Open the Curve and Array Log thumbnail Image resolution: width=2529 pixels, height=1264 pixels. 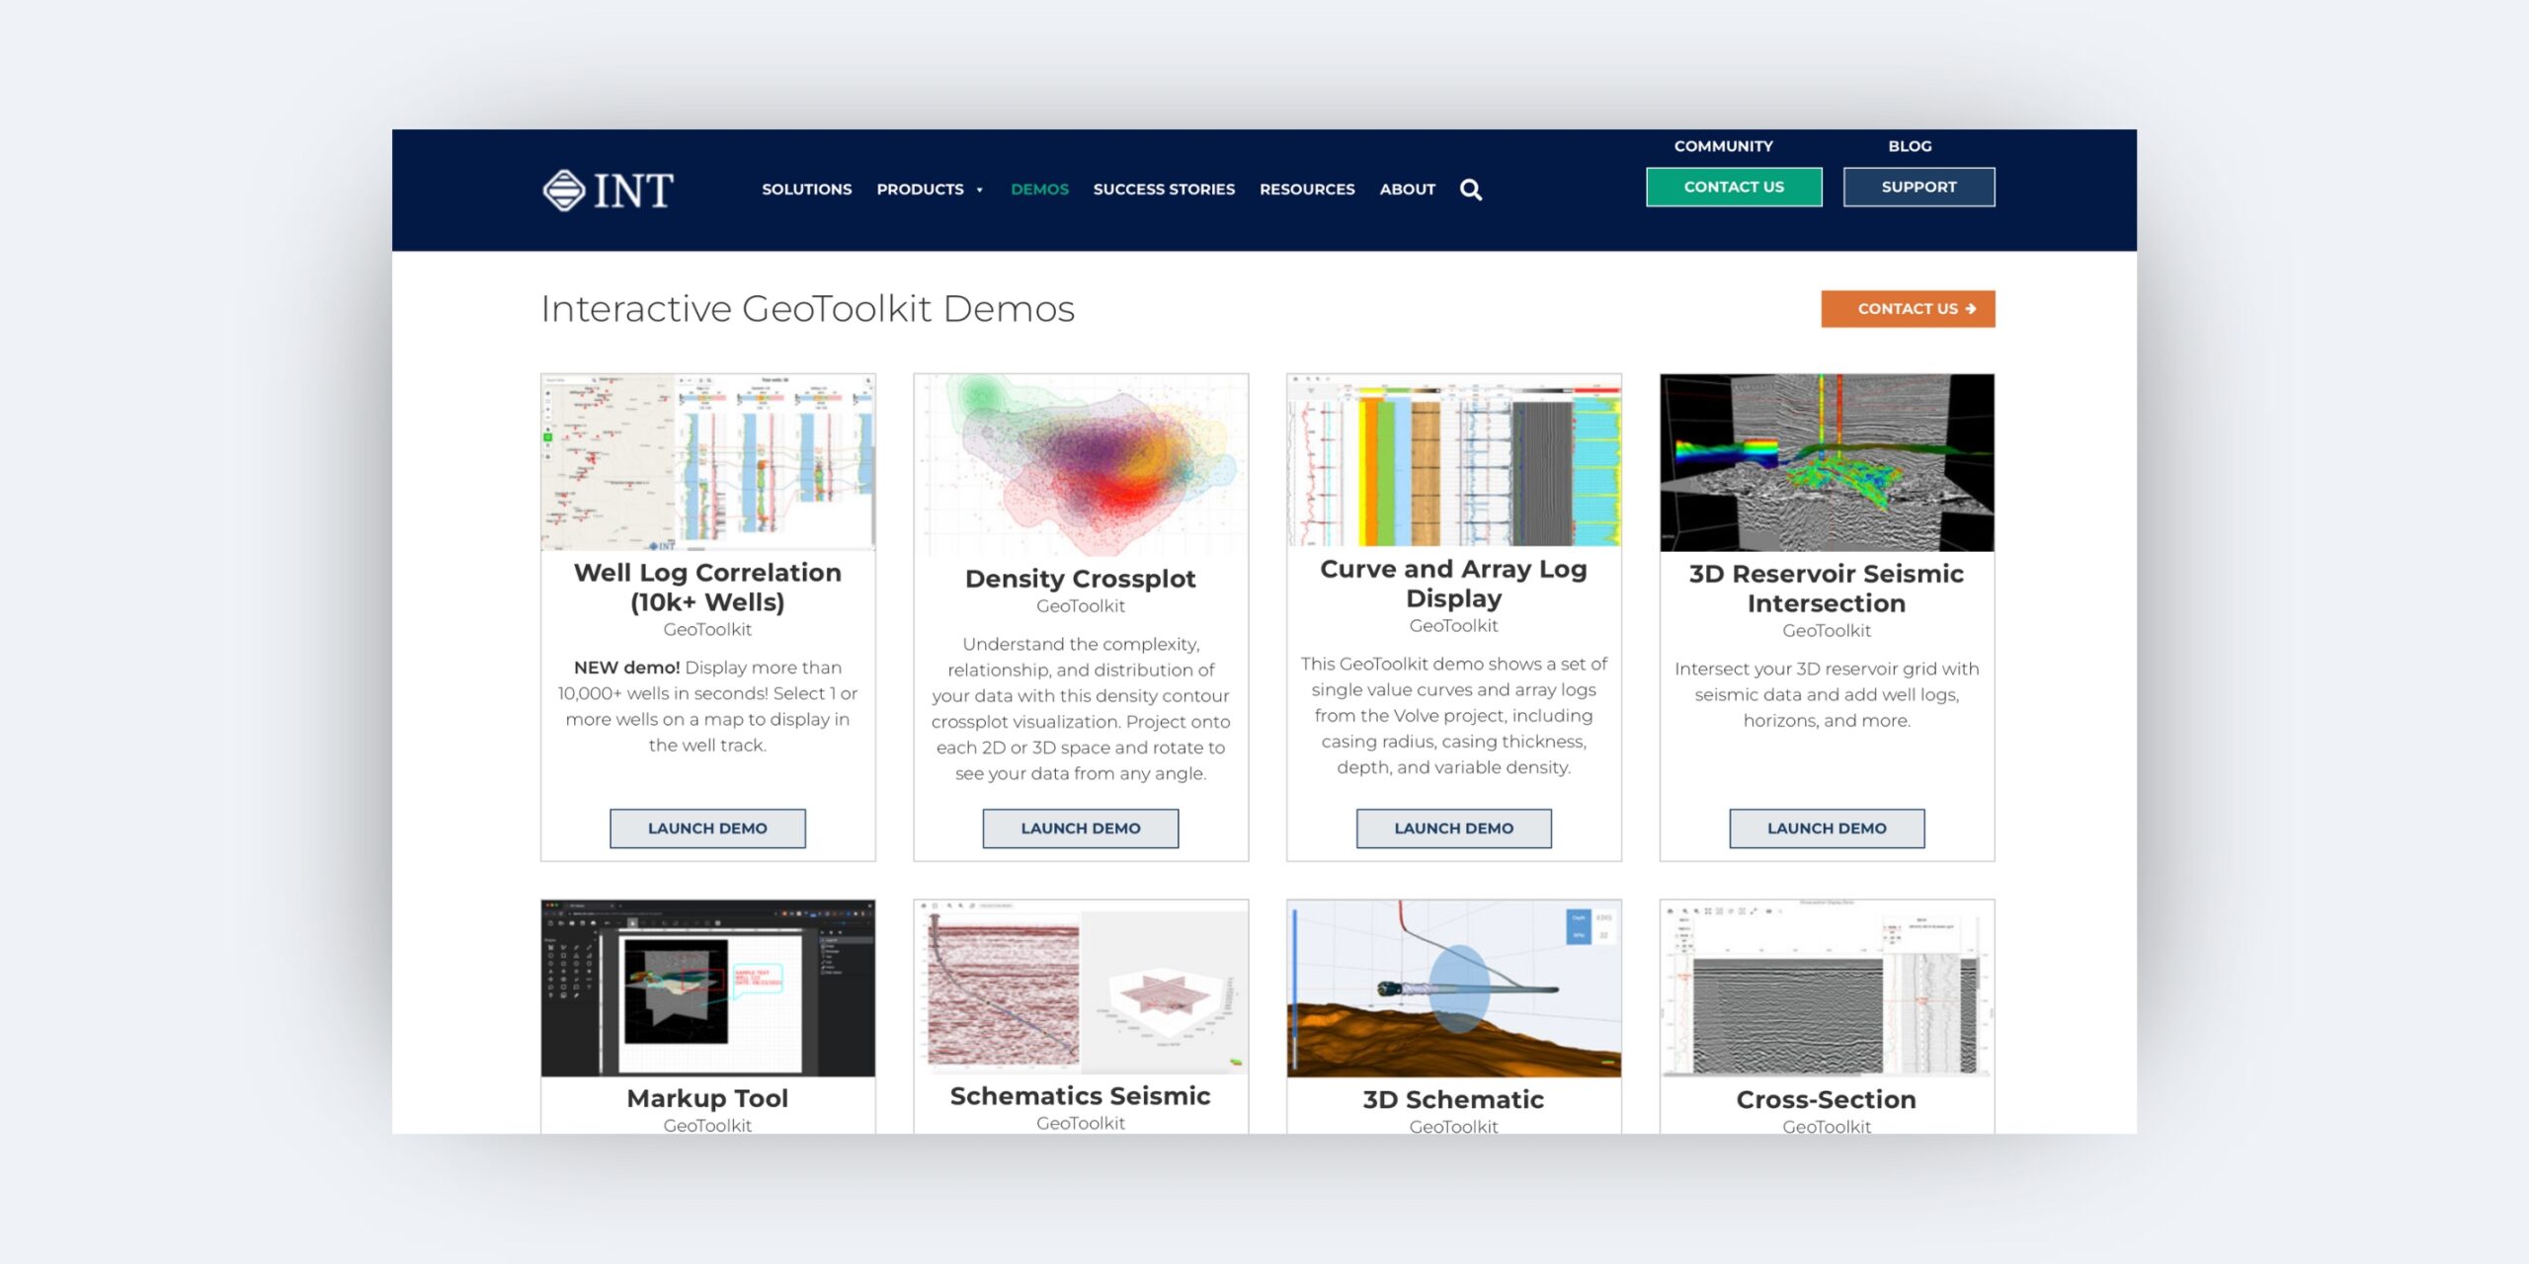1453,460
